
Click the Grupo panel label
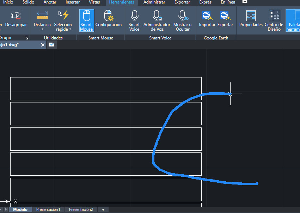[6, 38]
